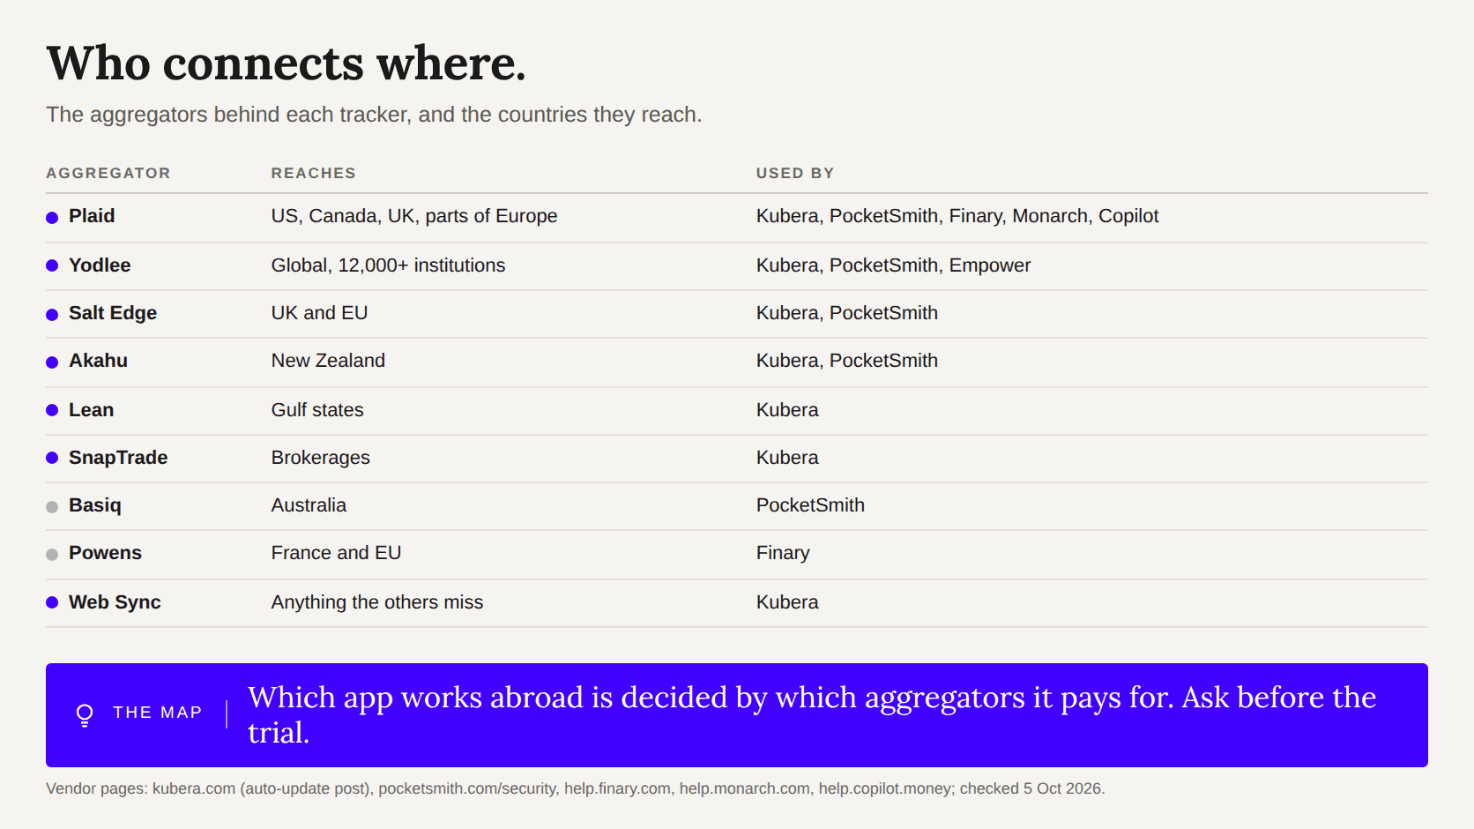Click the grey dot next to Basiq
The width and height of the screenshot is (1474, 829).
pos(52,507)
